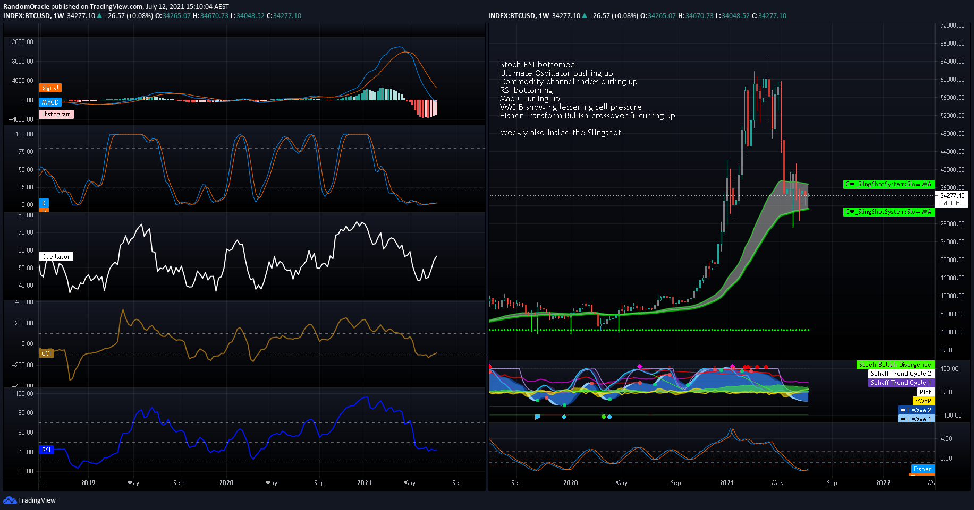Select the brown CCI label

pos(47,353)
